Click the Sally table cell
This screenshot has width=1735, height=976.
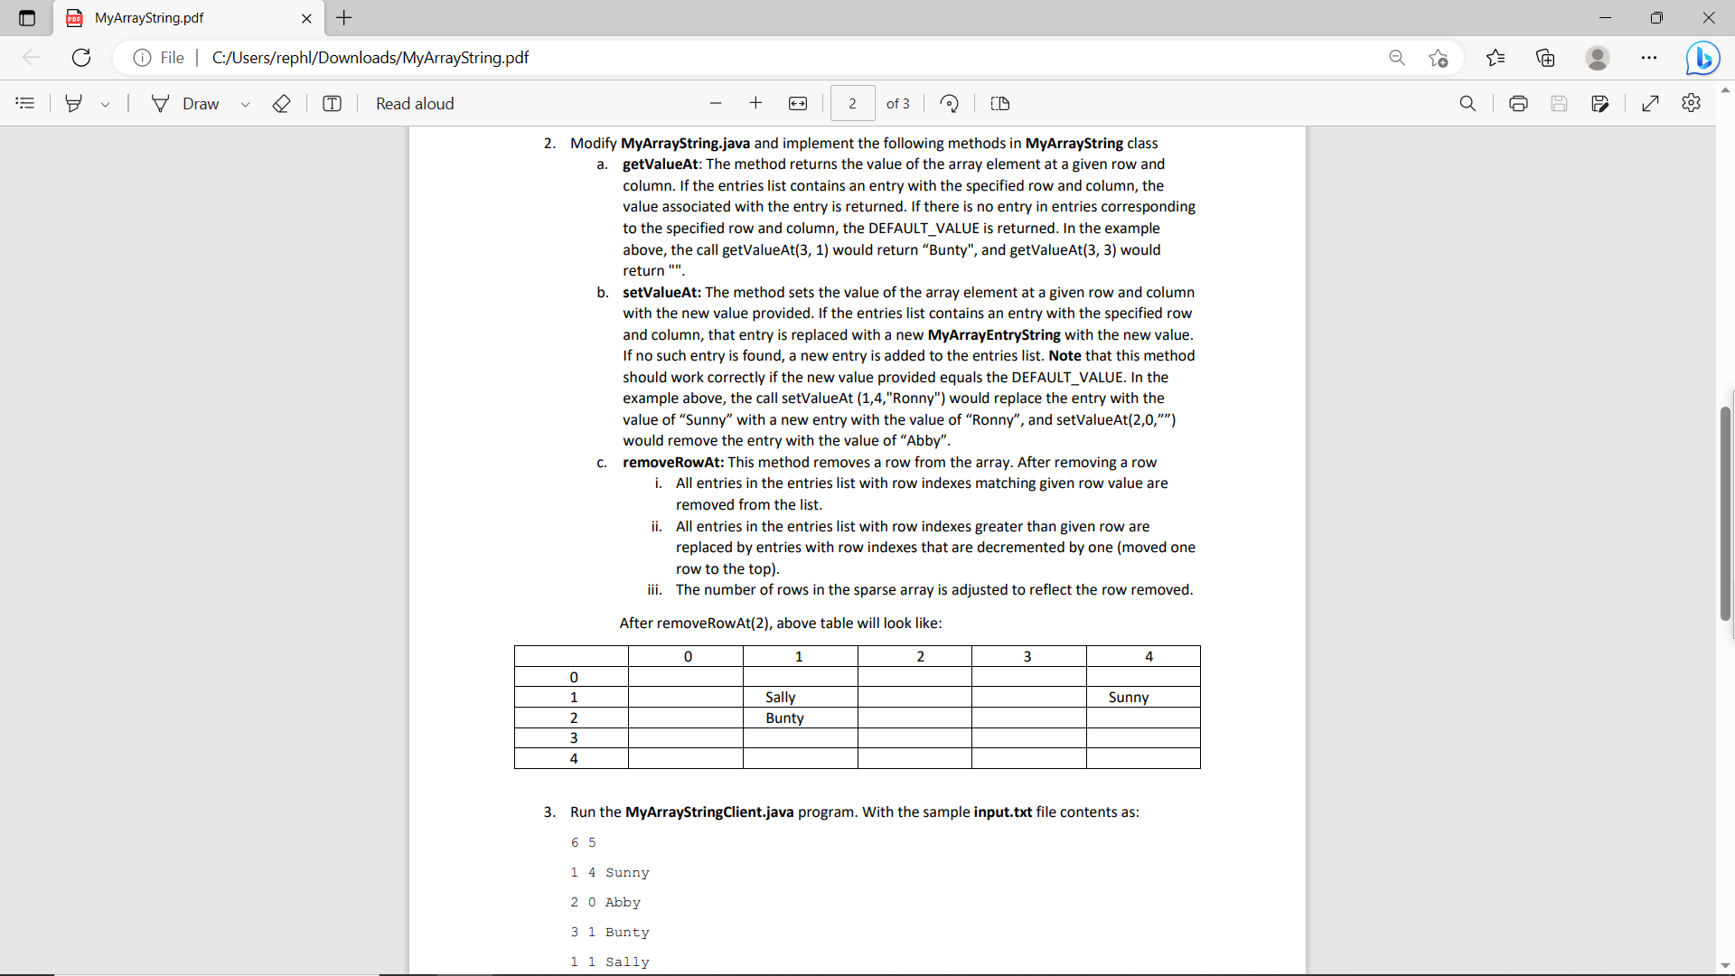tap(800, 697)
